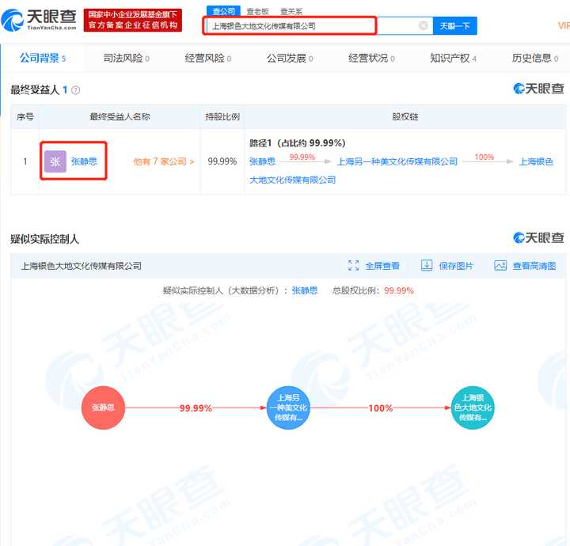Click the download icon beside 保存图片
The height and width of the screenshot is (546, 570).
(x=427, y=266)
